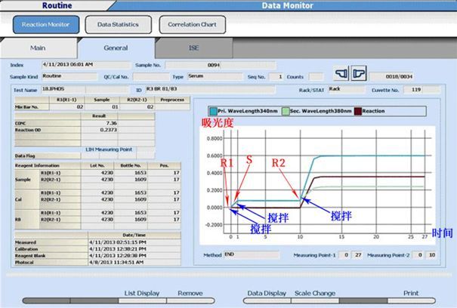Click the Print button
The image size is (457, 308).
[412, 292]
